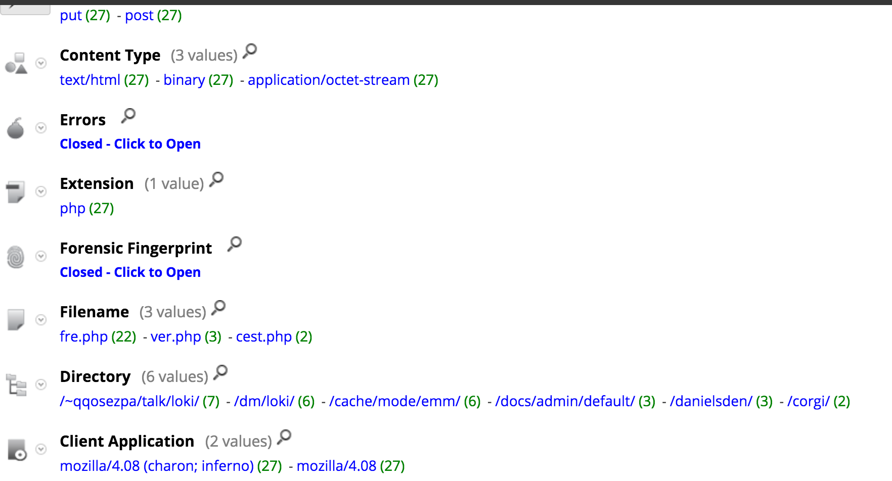Open the Errors section dropdown arrow

(x=41, y=128)
